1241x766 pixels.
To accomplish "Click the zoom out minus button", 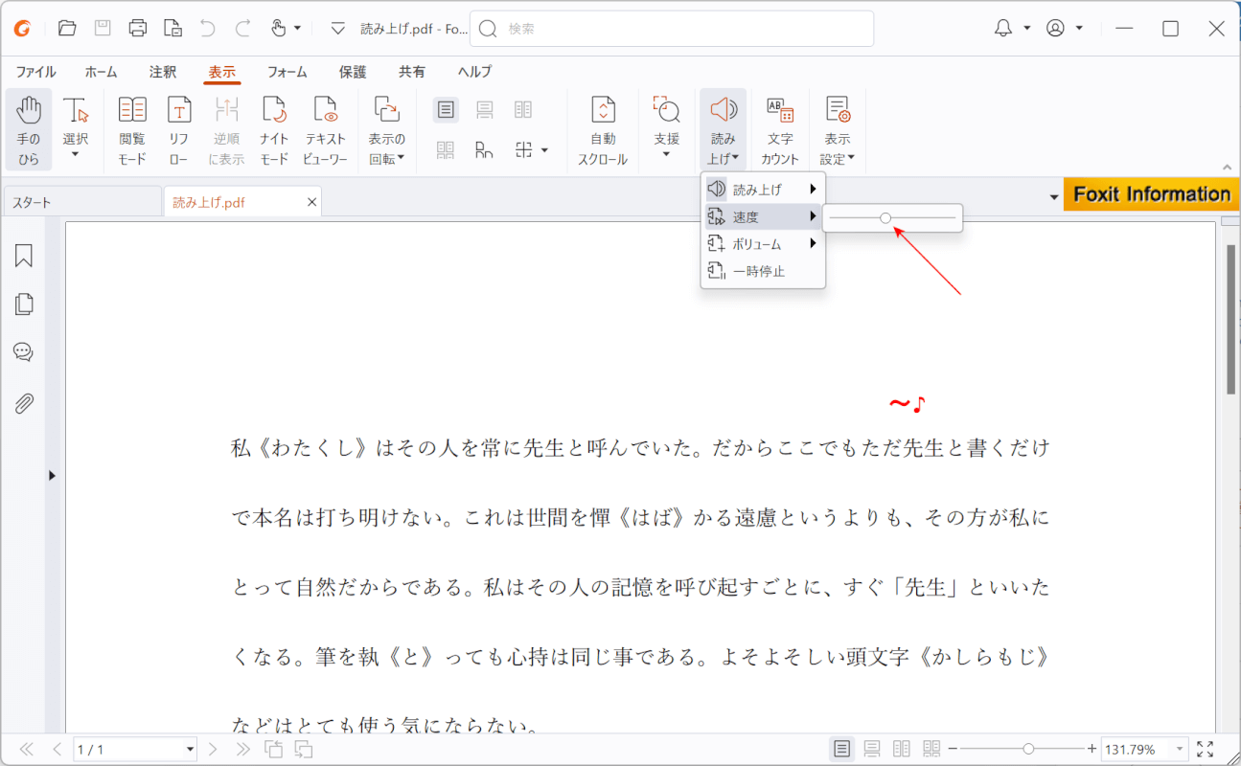I will coord(953,749).
